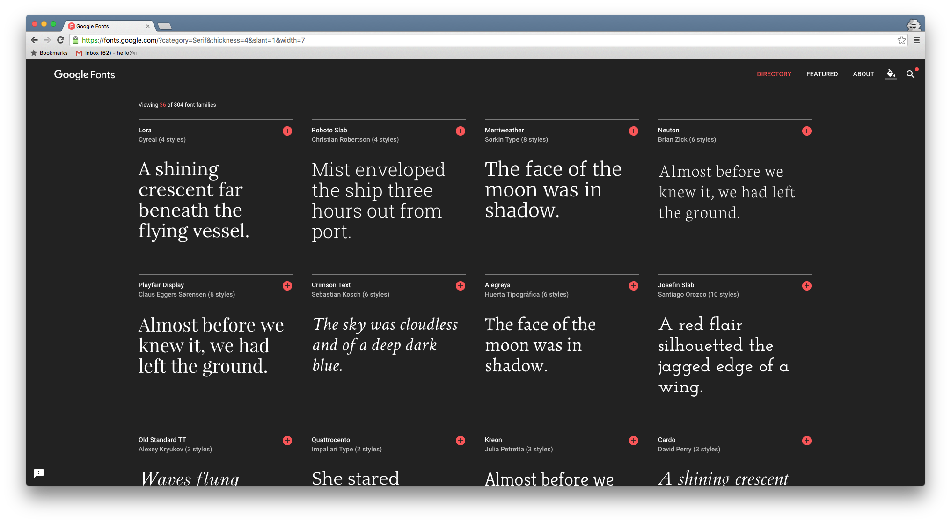The height and width of the screenshot is (523, 951).
Task: Open the Chrome hamburger menu
Action: point(916,40)
